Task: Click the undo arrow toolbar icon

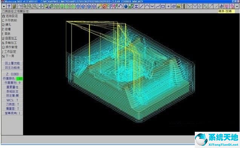Action: tap(121, 6)
